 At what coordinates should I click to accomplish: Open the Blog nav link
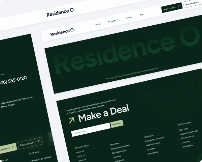[x=141, y=15]
